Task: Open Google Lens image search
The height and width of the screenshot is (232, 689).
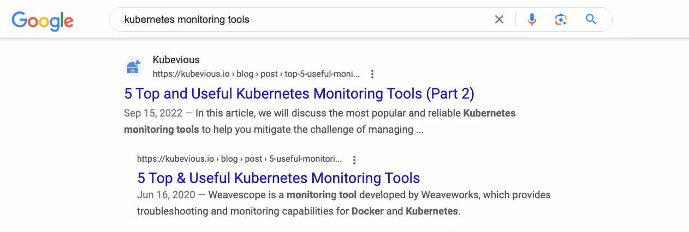Action: pyautogui.click(x=561, y=20)
